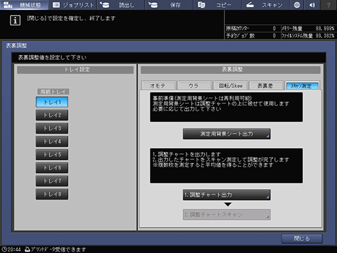
Task: Select トレイ1 paper tray
Action: 52,102
